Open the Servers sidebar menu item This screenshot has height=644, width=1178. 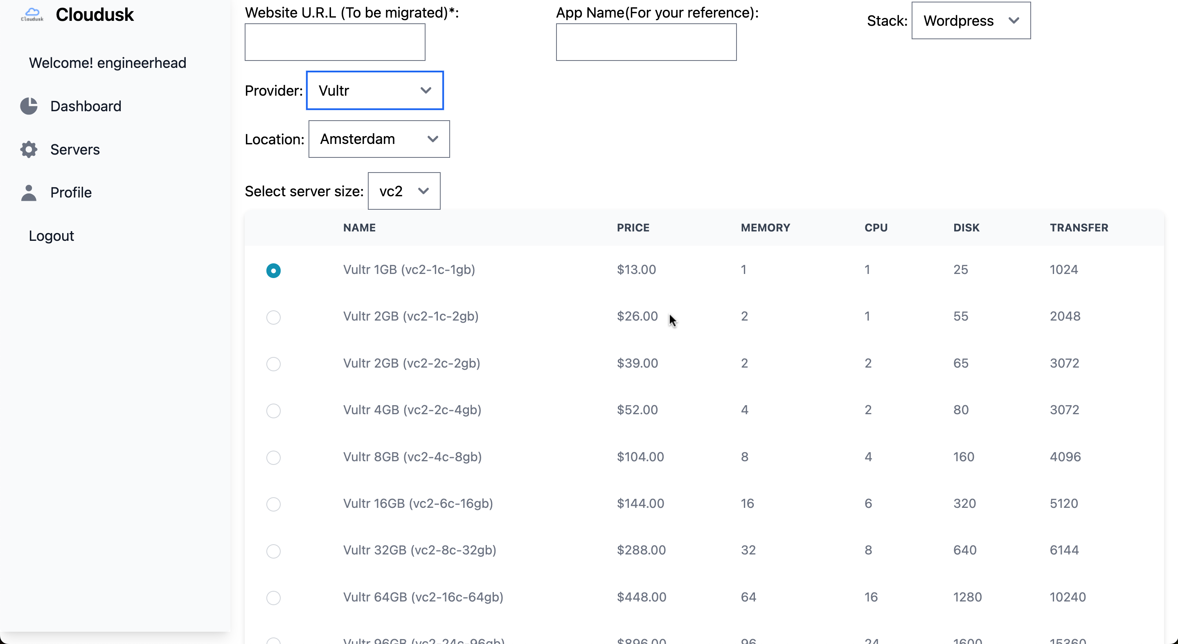pos(75,150)
